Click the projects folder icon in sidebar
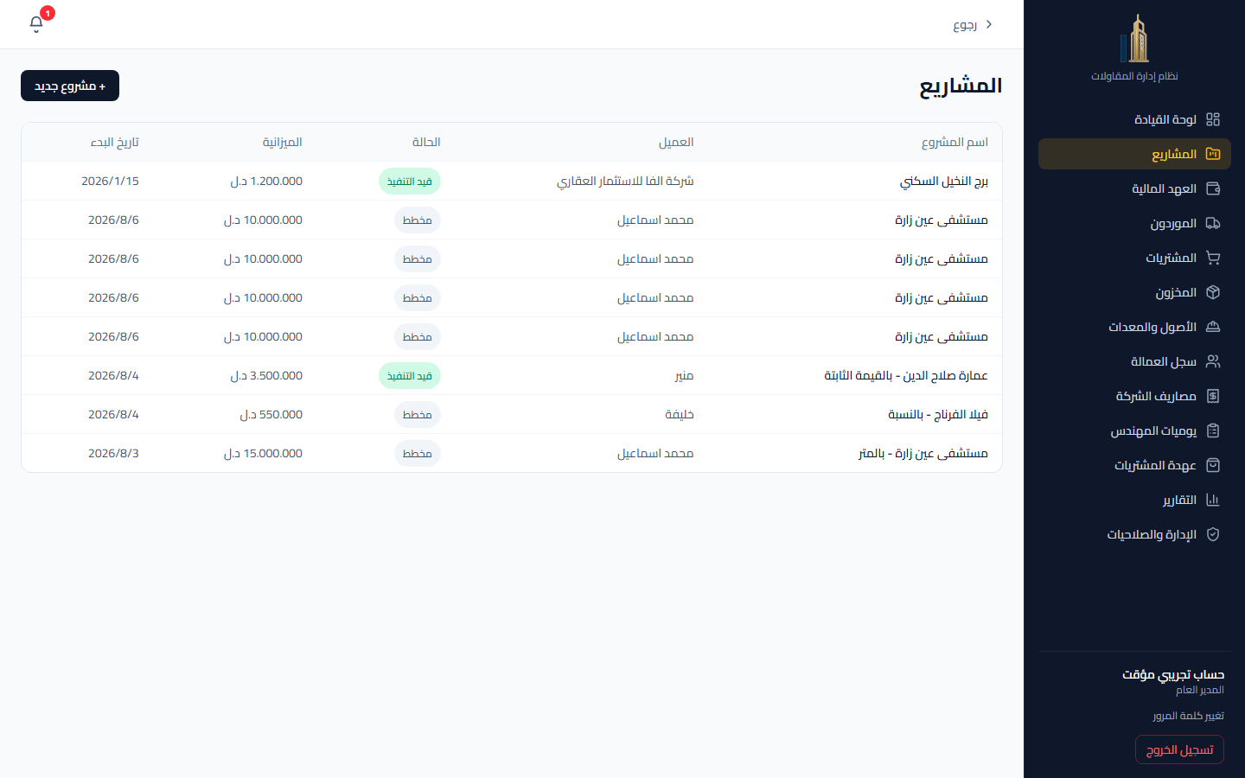Image resolution: width=1245 pixels, height=778 pixels. [x=1213, y=154]
